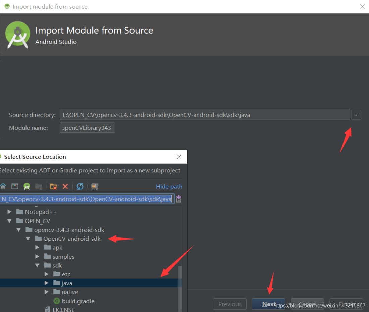Select the native folder row
Image resolution: width=369 pixels, height=312 pixels.
point(91,292)
